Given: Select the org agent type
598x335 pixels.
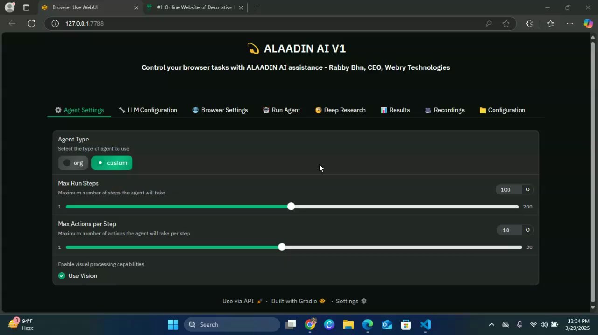Looking at the screenshot, I should (x=73, y=163).
